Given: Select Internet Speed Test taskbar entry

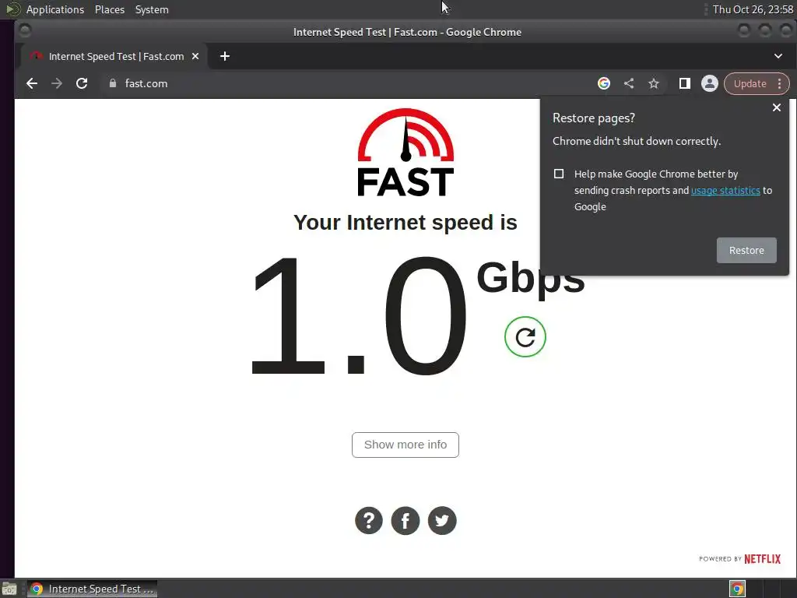Looking at the screenshot, I should (92, 589).
